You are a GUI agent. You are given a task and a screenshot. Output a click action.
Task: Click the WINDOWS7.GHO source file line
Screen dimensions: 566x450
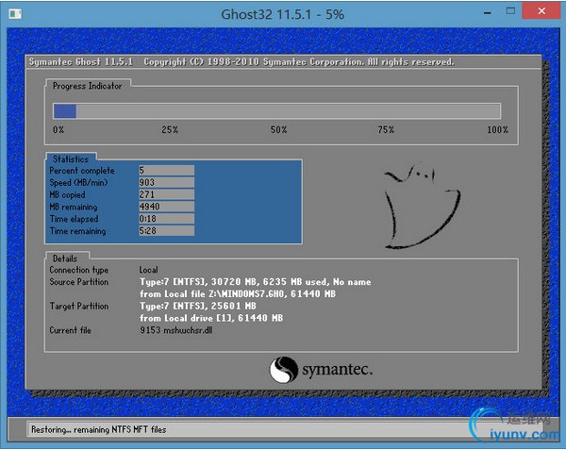pos(238,294)
